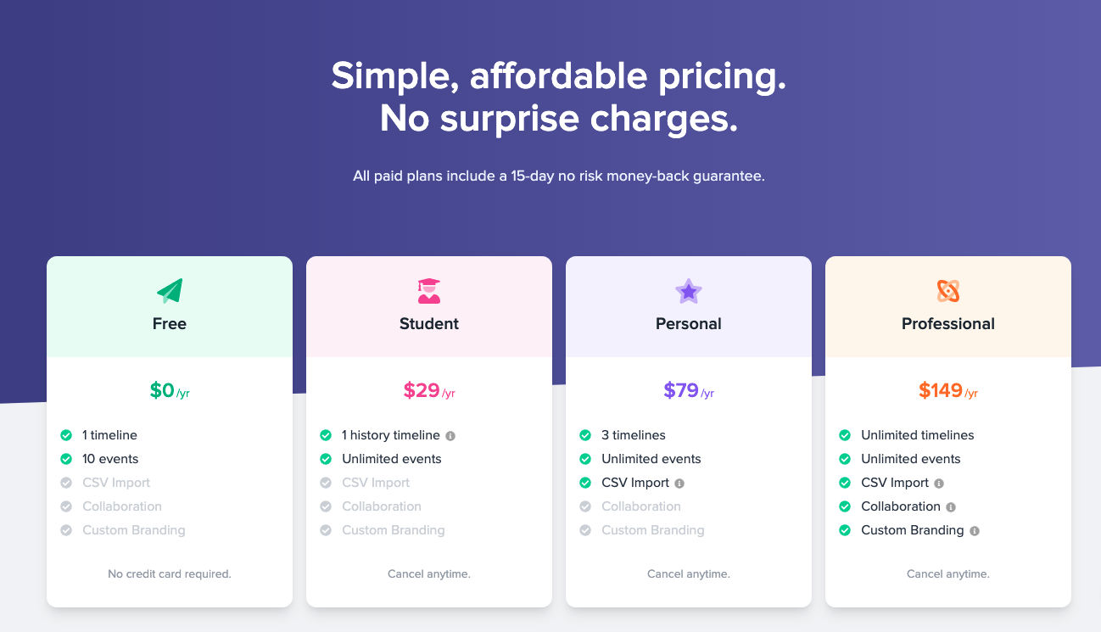Viewport: 1101px width, 632px height.
Task: Click green checkmark beside Free 1 timeline
Action: [x=66, y=435]
